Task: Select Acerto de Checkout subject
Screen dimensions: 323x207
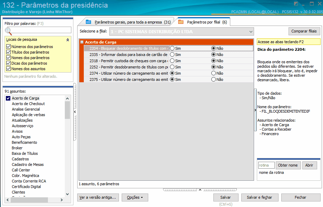Action: [28, 104]
